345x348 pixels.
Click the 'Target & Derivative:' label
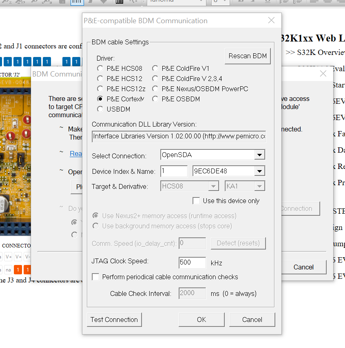[120, 187]
